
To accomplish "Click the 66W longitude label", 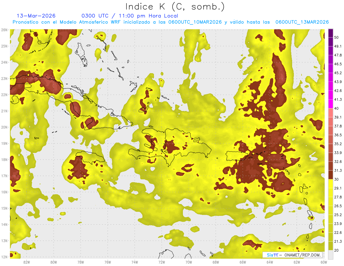I will 243,262.
